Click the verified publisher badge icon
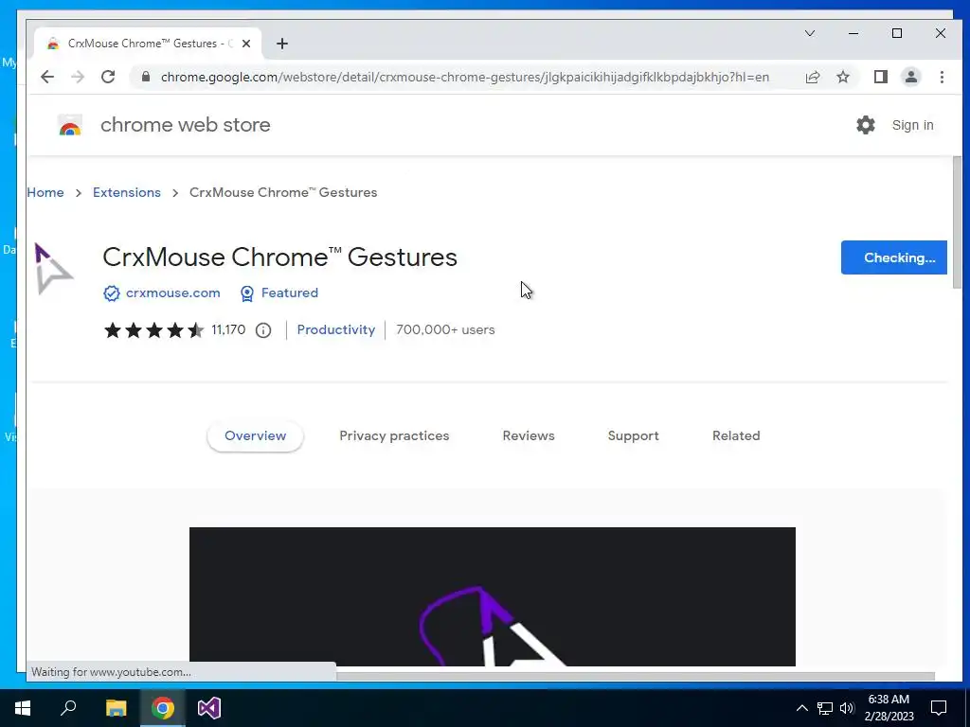Viewport: 970px width, 727px height. tap(112, 293)
